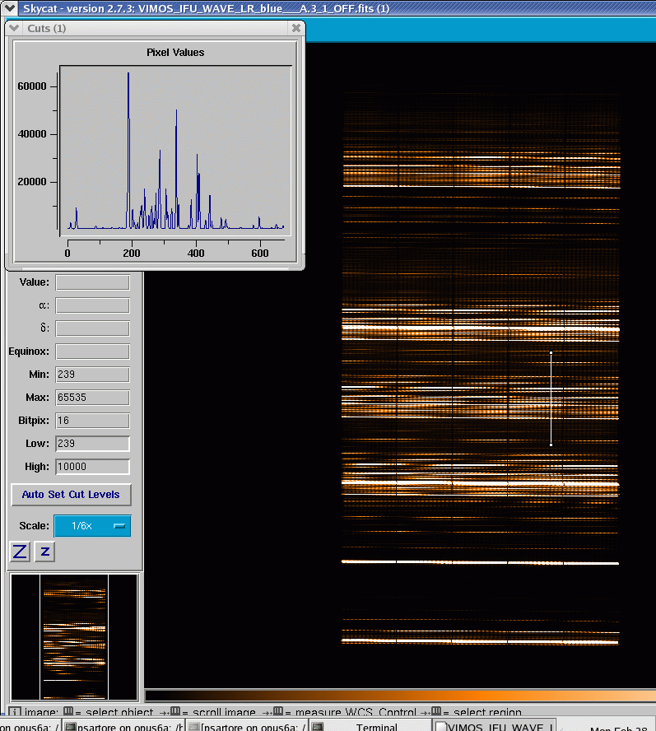Click the Low cut level field
Viewport: 656px width, 731px height.
coord(92,444)
